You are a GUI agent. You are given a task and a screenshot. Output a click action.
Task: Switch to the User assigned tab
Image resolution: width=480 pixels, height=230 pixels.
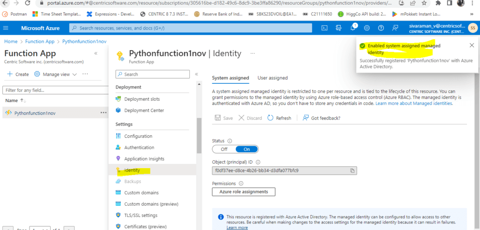tap(272, 78)
